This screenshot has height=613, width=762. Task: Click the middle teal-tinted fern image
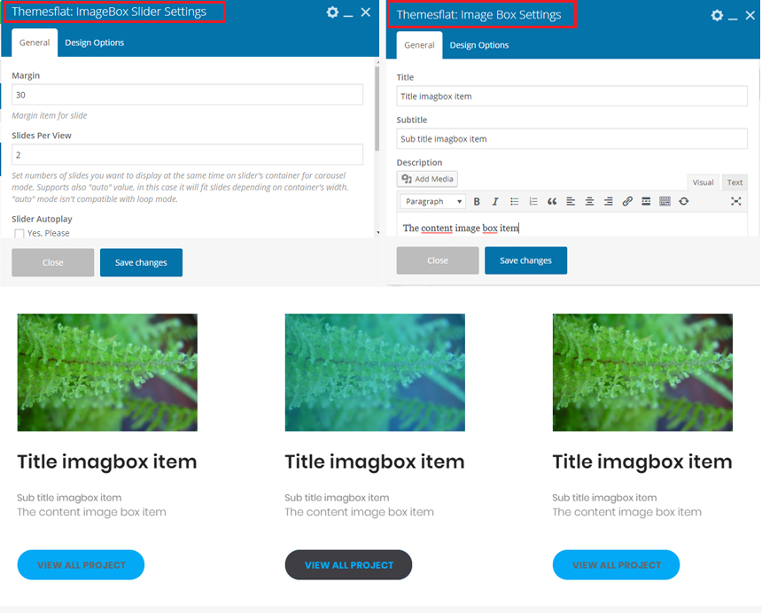pyautogui.click(x=375, y=372)
